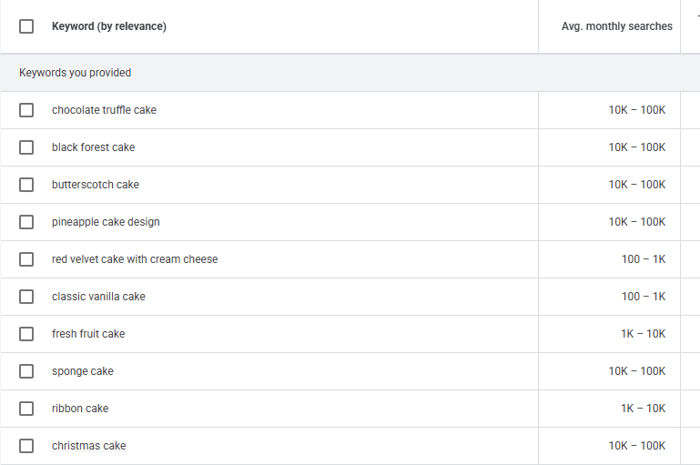This screenshot has height=465, width=700.
Task: Tick the fresh fruit cake checkbox
Action: click(26, 334)
